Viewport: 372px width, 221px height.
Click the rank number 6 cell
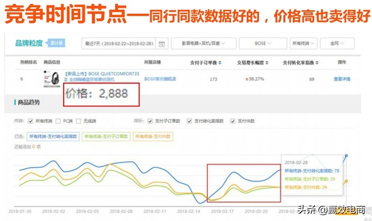tap(22, 79)
